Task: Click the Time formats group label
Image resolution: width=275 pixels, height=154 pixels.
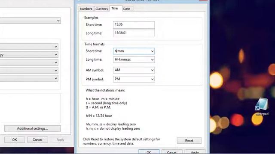Action: point(95,44)
